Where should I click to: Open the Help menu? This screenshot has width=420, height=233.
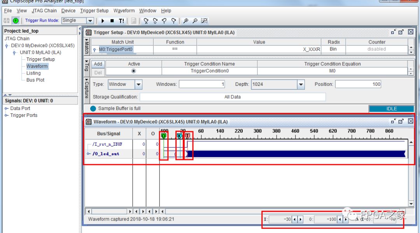pyautogui.click(x=166, y=11)
